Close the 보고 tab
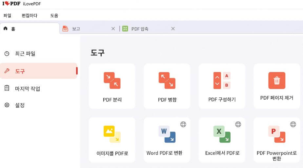303x168 pixels. click(x=113, y=29)
